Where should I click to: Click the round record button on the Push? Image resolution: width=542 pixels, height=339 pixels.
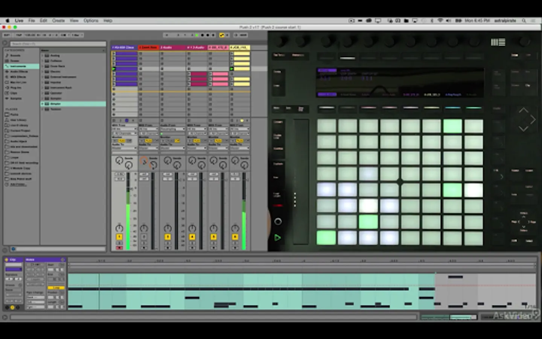click(x=278, y=221)
